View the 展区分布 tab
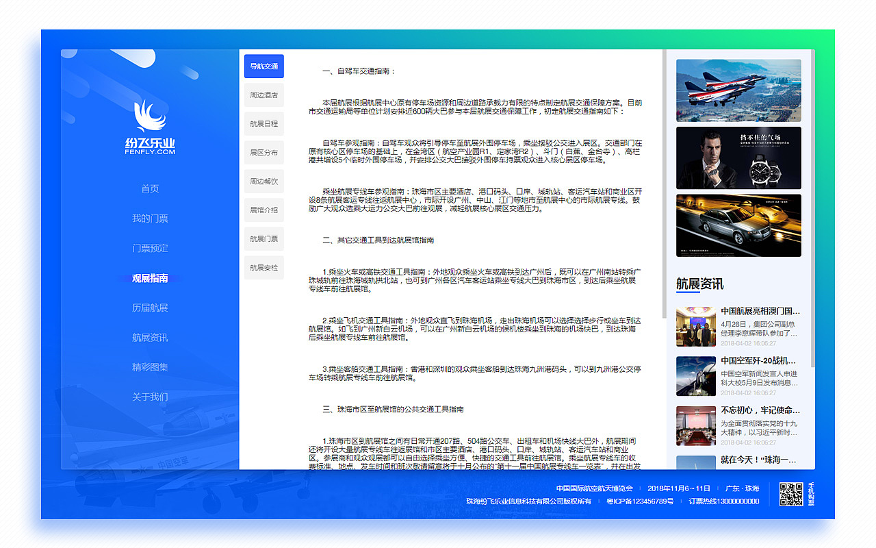The width and height of the screenshot is (876, 548). [264, 153]
